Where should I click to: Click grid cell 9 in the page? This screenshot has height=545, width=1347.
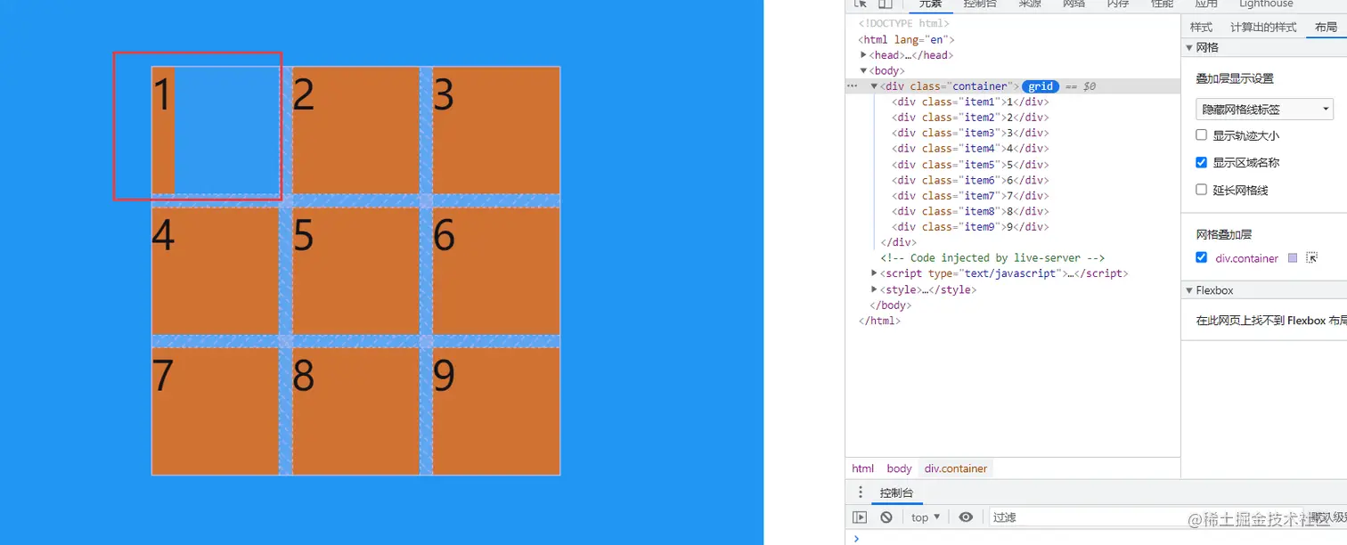[x=496, y=411]
